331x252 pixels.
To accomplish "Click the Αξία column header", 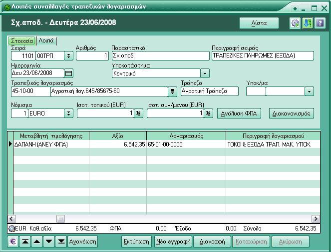I will point(118,136).
